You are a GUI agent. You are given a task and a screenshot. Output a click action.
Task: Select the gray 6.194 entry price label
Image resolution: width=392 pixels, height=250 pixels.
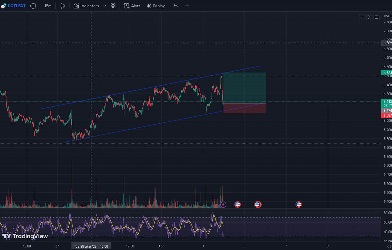point(387,111)
